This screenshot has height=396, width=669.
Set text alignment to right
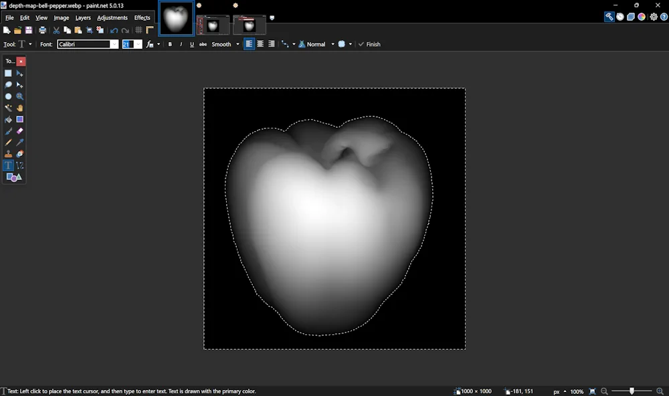point(271,44)
